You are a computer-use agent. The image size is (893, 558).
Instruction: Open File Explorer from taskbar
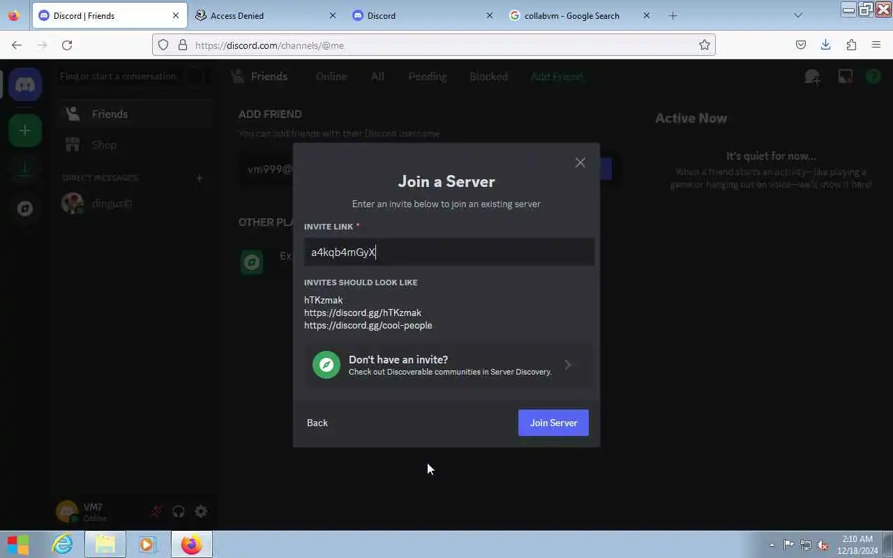point(105,544)
